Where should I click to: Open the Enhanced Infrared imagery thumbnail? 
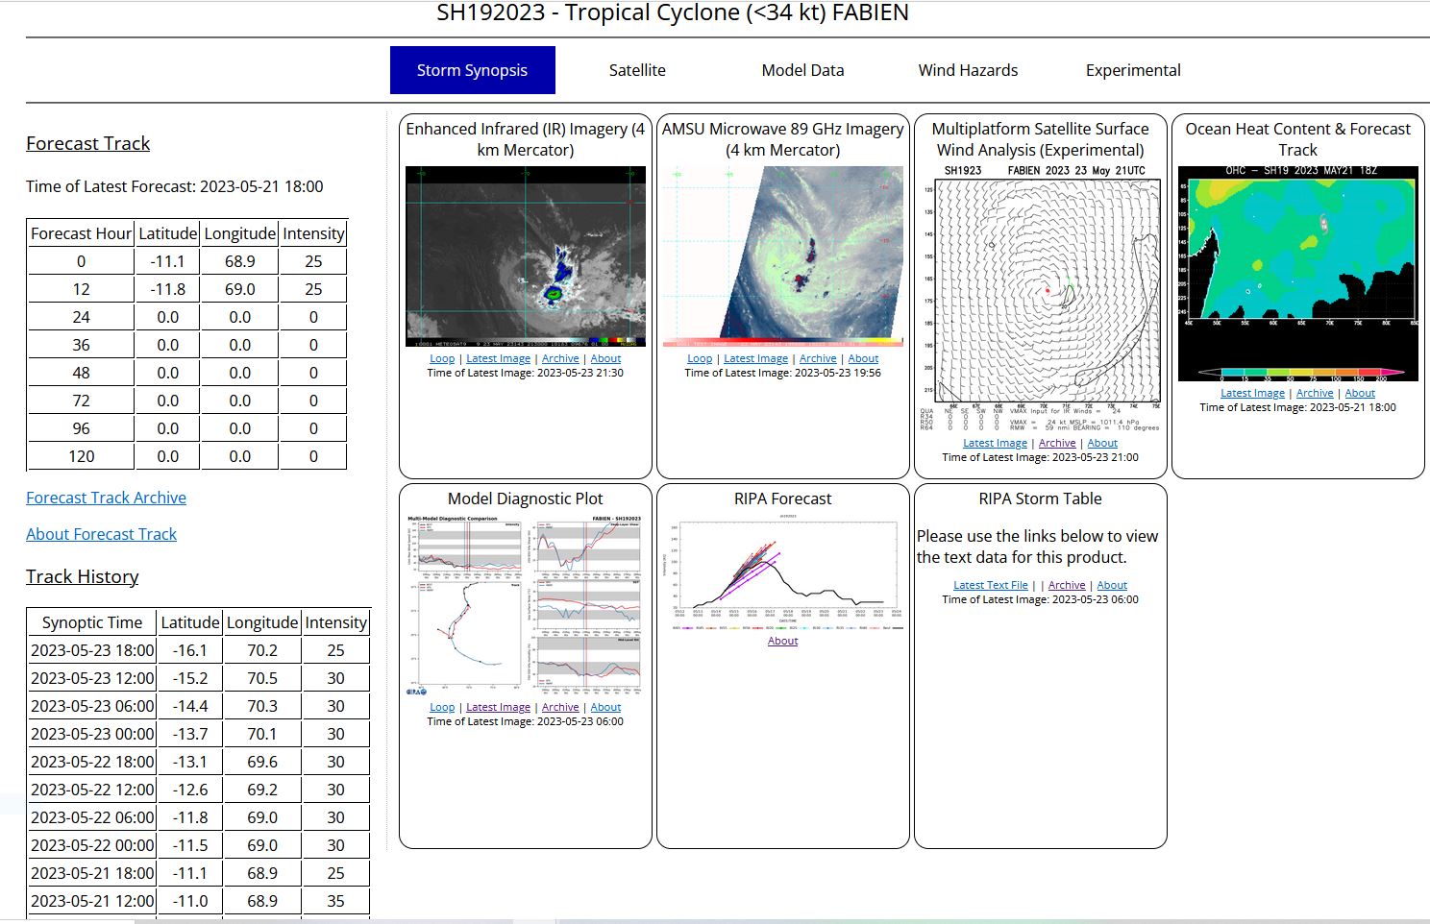[525, 256]
